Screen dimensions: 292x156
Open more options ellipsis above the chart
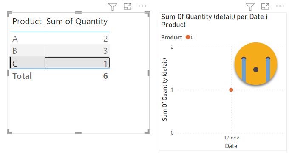coord(280,6)
